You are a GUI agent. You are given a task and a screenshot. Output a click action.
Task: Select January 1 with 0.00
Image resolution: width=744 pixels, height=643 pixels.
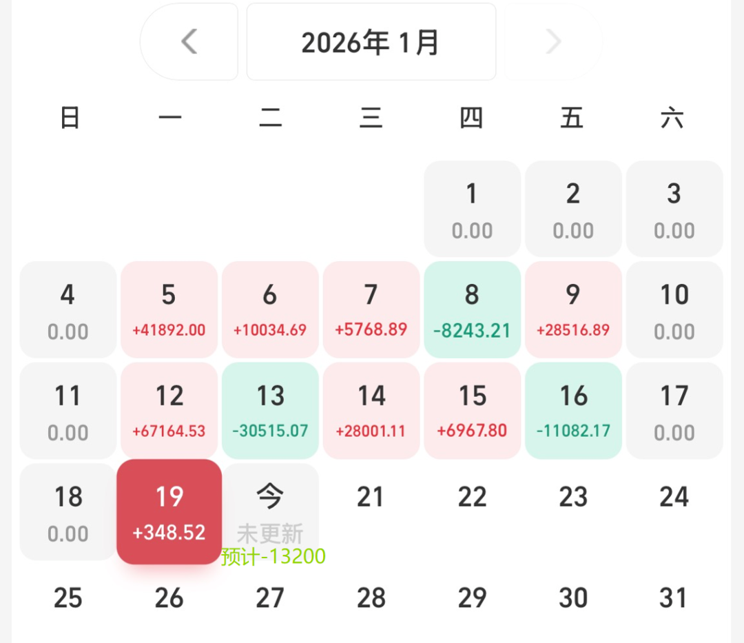pyautogui.click(x=472, y=209)
